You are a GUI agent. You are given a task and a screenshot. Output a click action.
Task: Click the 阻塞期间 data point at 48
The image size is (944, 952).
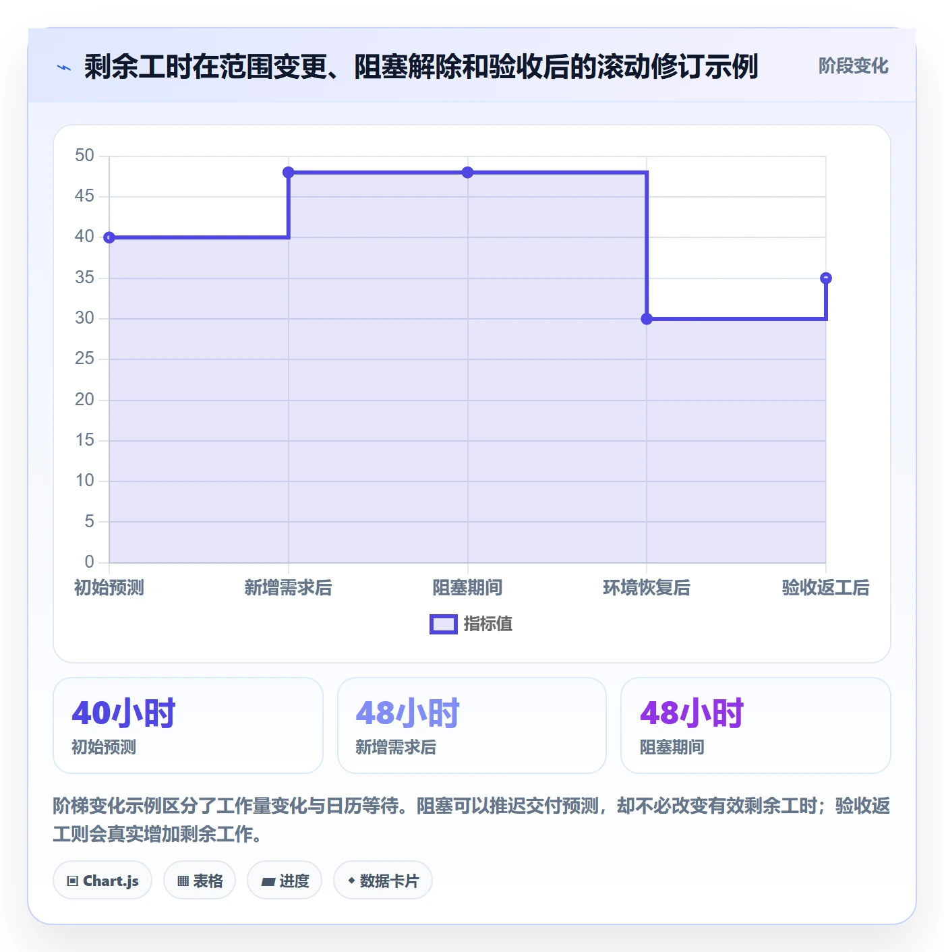tap(467, 173)
